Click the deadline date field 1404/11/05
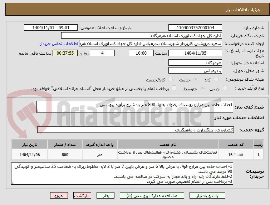Screen dimensions: 270x205 (195, 53)
